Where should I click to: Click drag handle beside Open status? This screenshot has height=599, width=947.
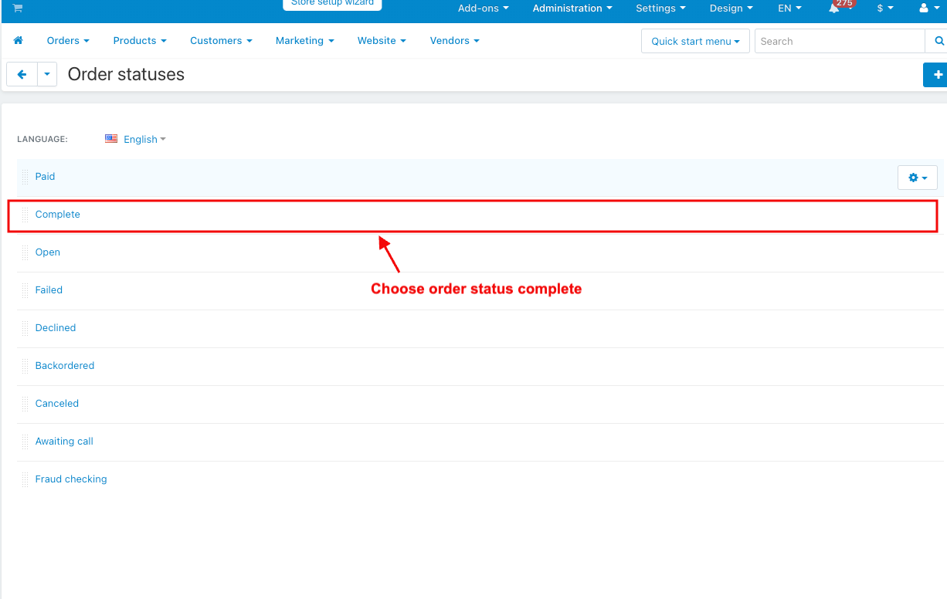[x=25, y=252]
